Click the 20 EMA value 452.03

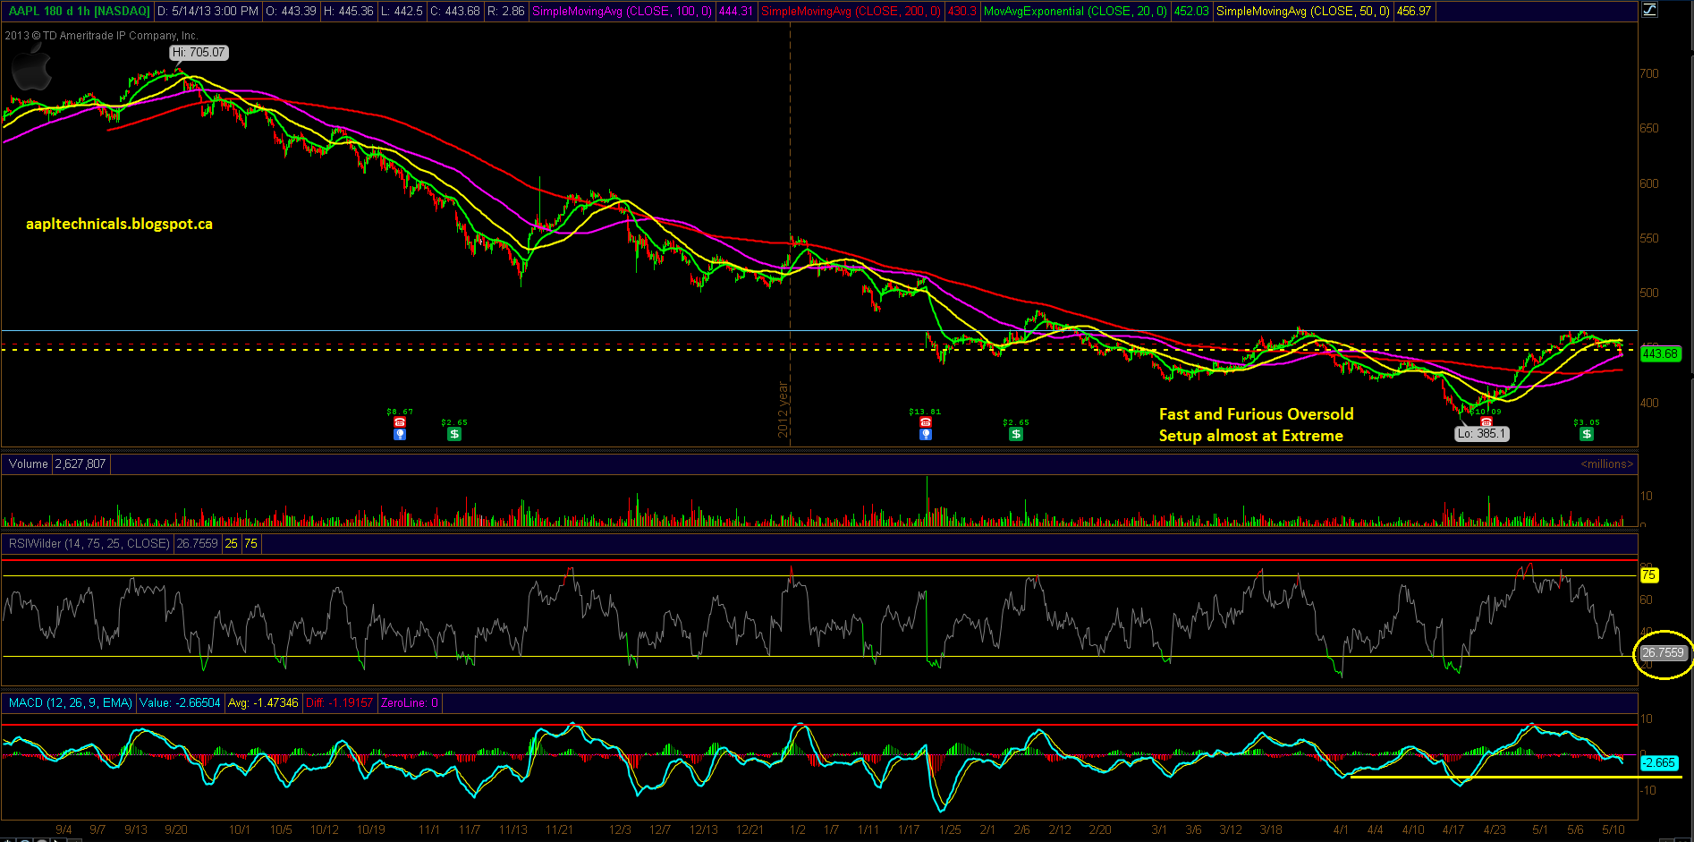coord(1190,12)
